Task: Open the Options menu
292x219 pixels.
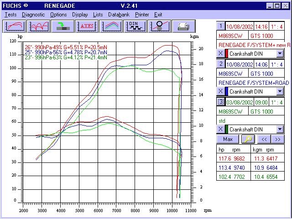Action: tap(58, 15)
